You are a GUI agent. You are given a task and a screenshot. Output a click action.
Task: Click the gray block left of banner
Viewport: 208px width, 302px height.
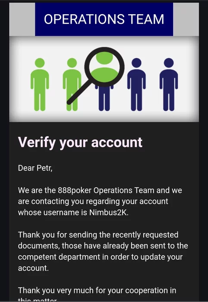click(x=22, y=19)
